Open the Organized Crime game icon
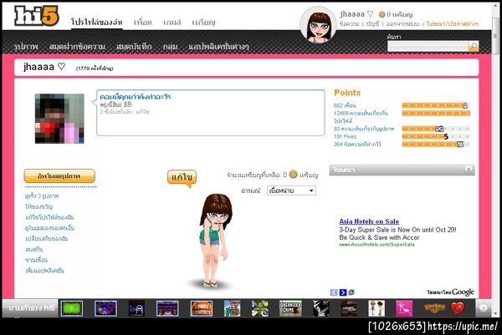Screen dimensions: 502x335 pos(290,308)
